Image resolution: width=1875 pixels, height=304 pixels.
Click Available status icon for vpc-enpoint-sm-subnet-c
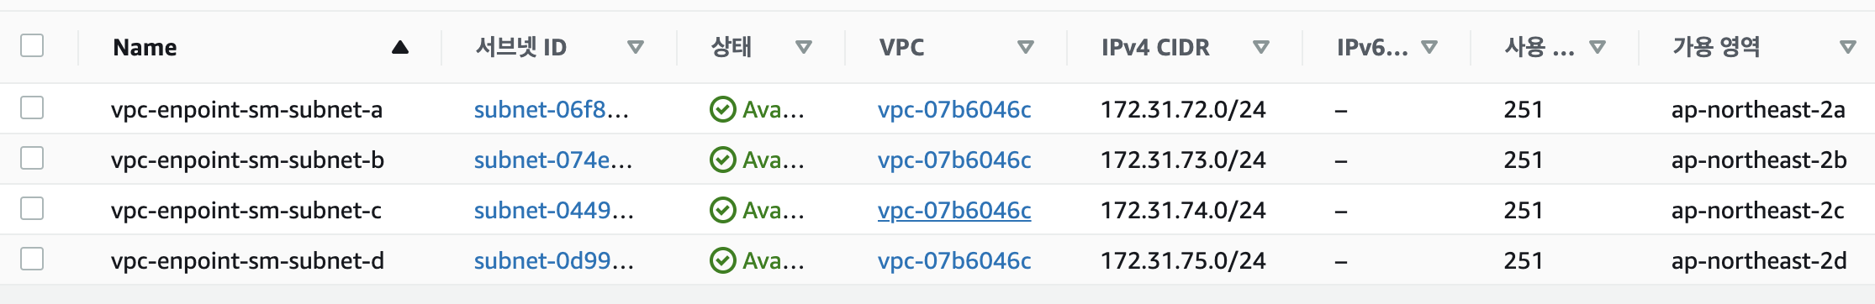pyautogui.click(x=723, y=210)
